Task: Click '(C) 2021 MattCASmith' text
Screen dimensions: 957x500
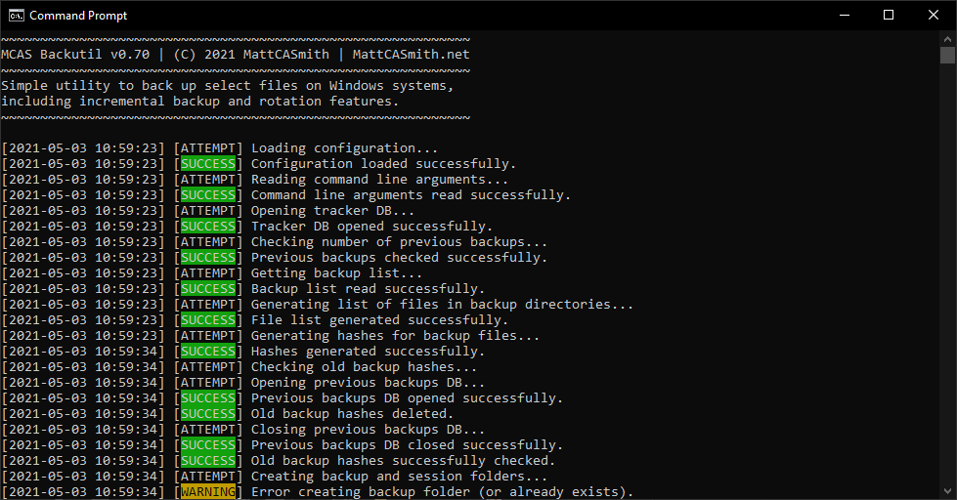Action: click(251, 55)
